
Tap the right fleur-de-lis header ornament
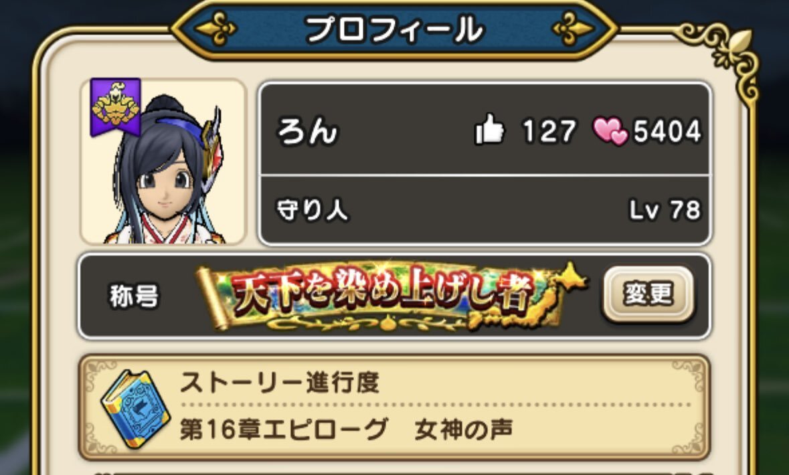(x=573, y=29)
